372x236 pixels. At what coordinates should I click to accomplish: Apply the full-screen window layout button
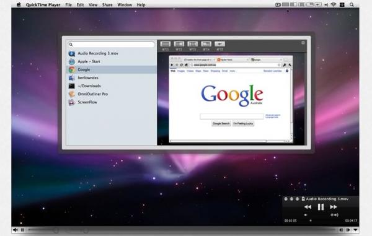tap(166, 44)
